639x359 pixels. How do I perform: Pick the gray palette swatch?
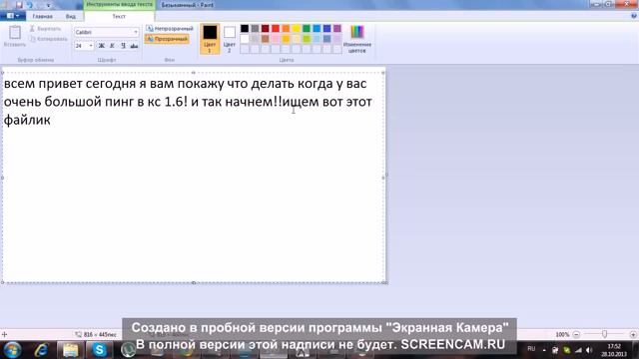click(x=255, y=29)
